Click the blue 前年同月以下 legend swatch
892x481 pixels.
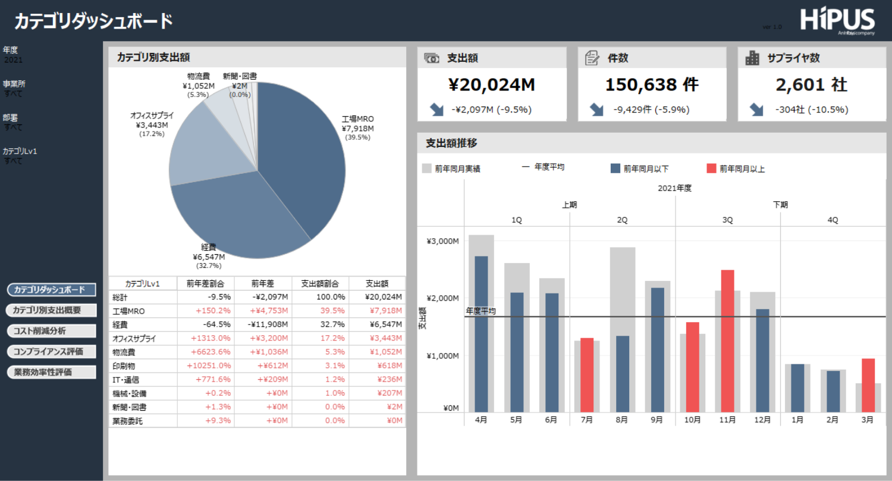pyautogui.click(x=615, y=168)
